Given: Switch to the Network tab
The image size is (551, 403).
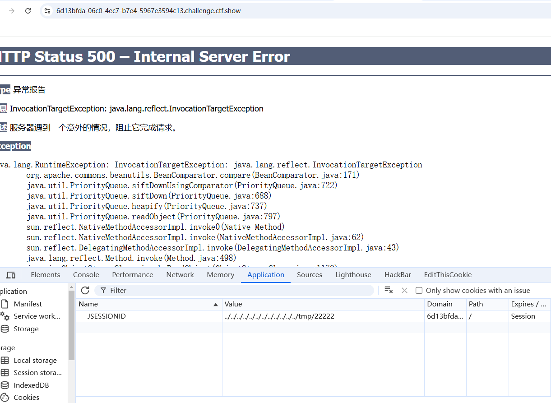Looking at the screenshot, I should [x=180, y=275].
